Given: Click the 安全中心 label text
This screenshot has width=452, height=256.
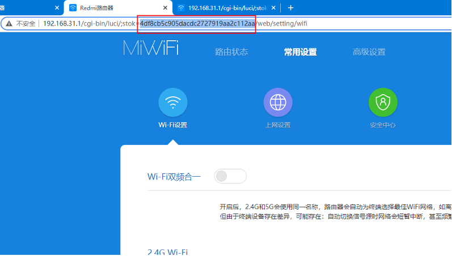Looking at the screenshot, I should (x=383, y=125).
